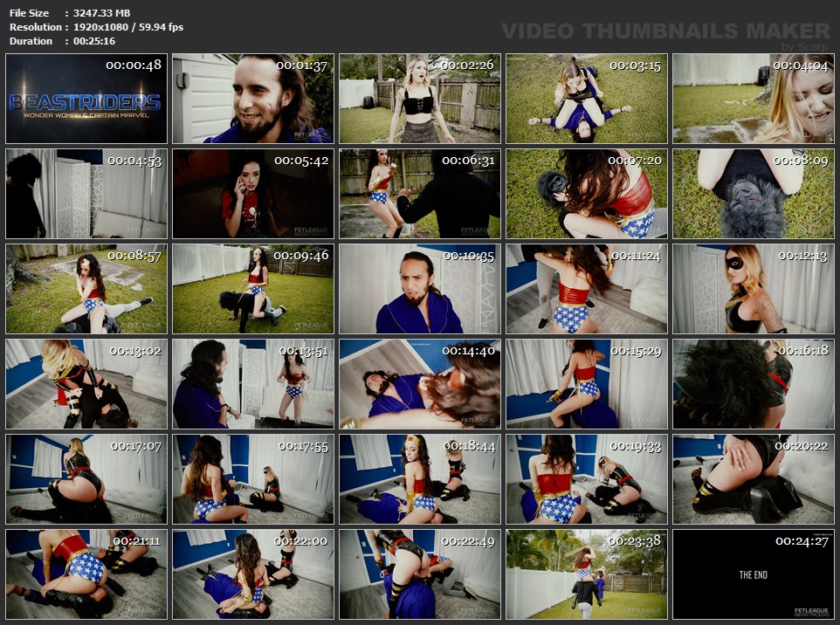Click the duration value 00:25:16
Screen dimensions: 840x625
point(94,41)
